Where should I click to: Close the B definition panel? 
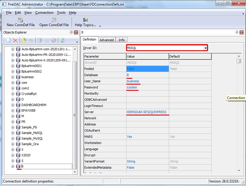242,32
